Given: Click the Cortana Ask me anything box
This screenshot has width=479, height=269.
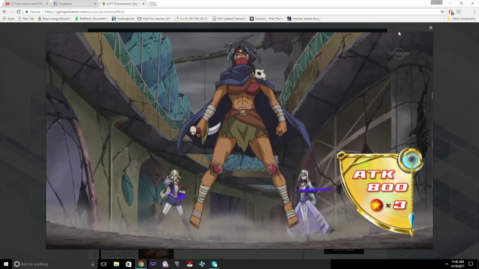Looking at the screenshot, I should [54, 264].
